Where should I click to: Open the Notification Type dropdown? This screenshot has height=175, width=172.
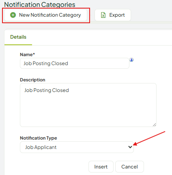point(77,147)
